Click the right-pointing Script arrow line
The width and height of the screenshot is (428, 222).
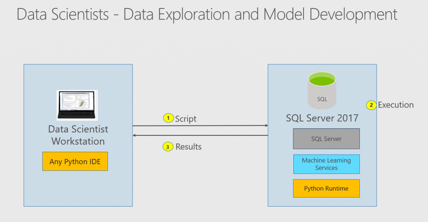[x=200, y=125]
